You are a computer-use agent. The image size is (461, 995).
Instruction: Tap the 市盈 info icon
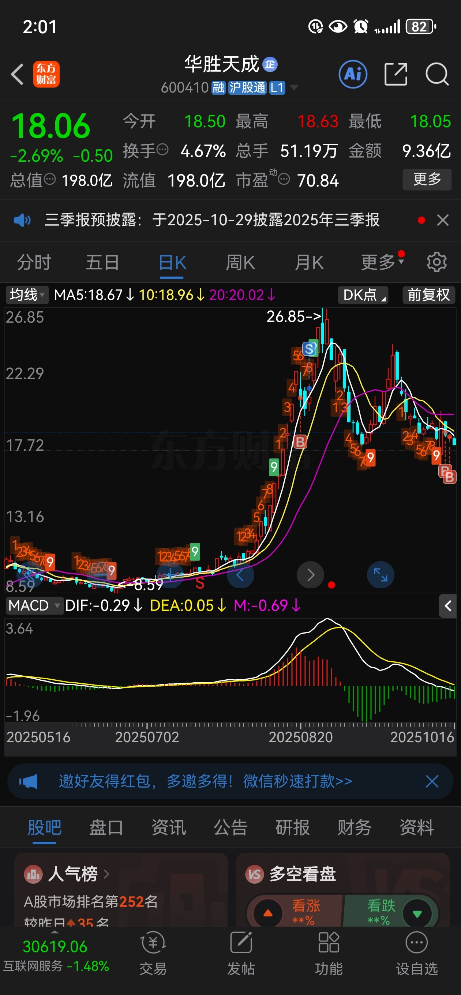[284, 179]
